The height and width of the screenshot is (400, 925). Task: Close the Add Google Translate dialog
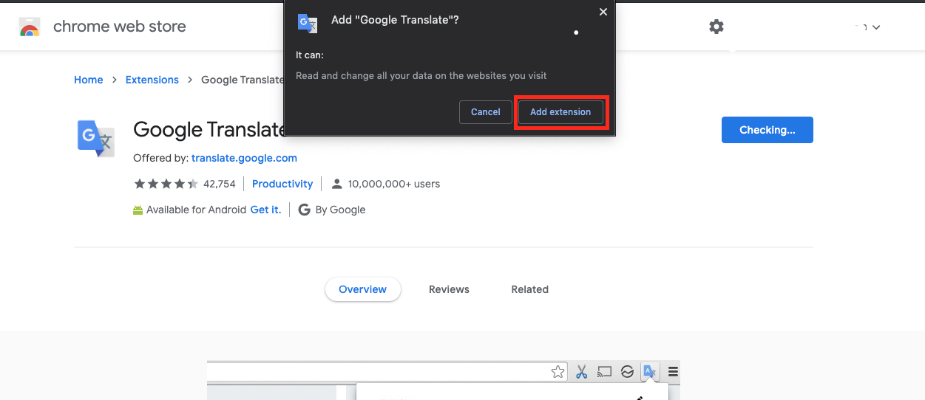click(603, 12)
